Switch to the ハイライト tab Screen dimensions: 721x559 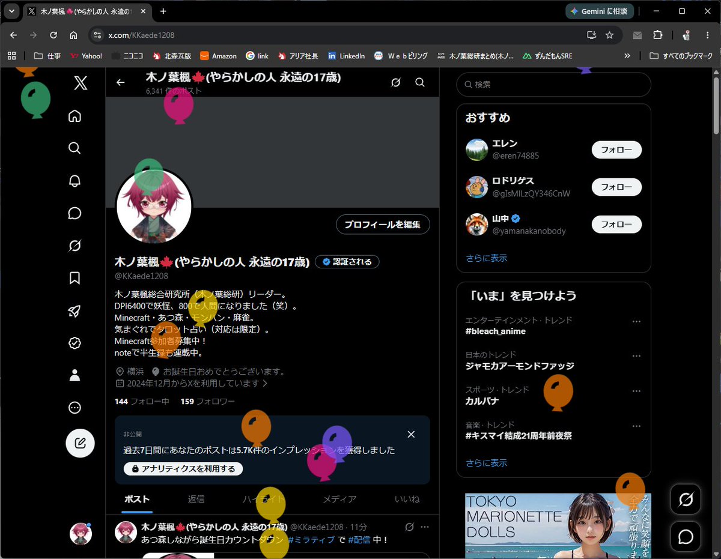[x=264, y=499]
